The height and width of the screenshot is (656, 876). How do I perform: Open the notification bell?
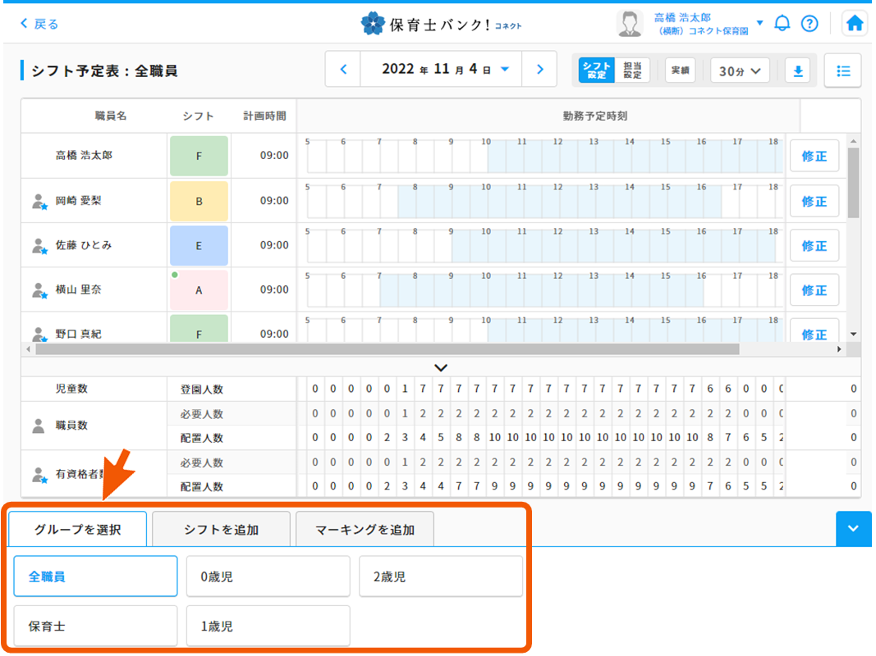(x=782, y=23)
